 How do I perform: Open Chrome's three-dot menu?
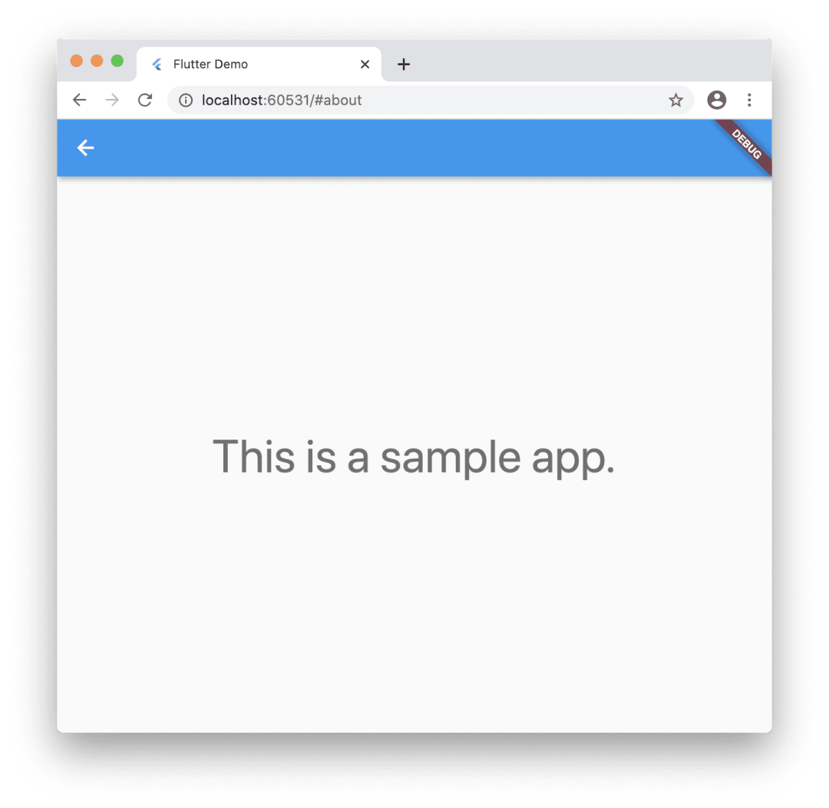(x=749, y=100)
